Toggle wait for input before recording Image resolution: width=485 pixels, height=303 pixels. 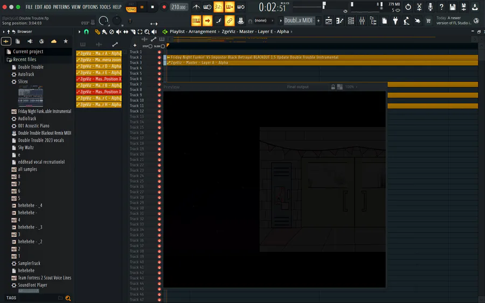point(207,7)
